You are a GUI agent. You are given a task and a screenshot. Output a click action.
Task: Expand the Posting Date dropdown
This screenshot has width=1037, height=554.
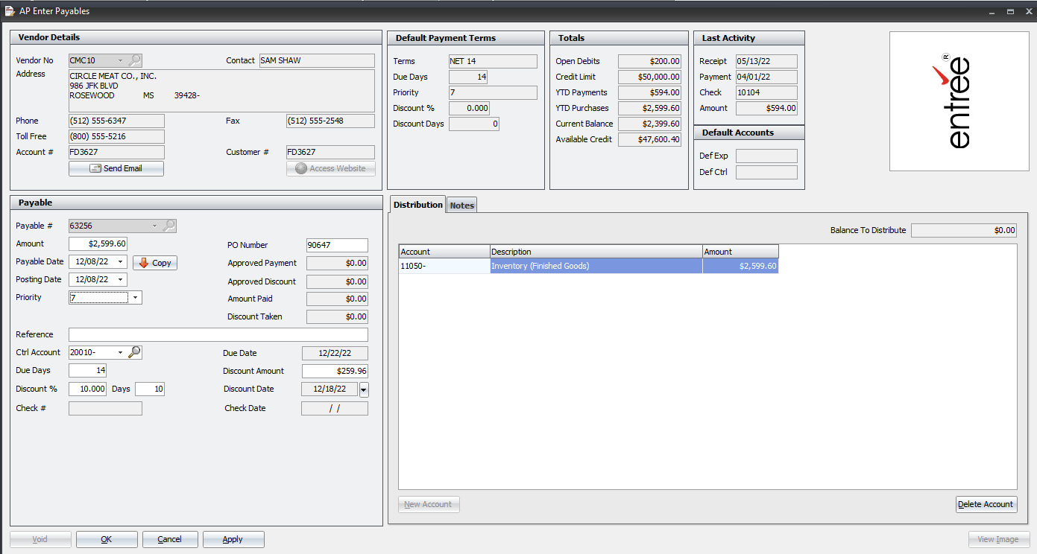[119, 279]
